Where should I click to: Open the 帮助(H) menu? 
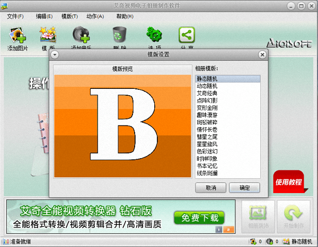click(125, 16)
